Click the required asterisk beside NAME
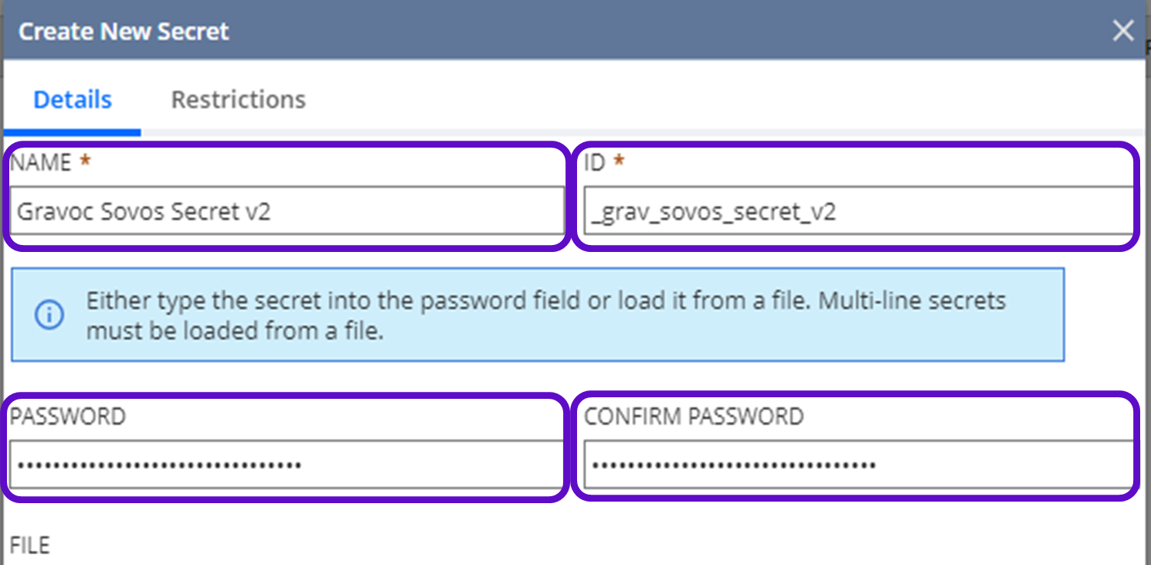The width and height of the screenshot is (1151, 565). 86,162
